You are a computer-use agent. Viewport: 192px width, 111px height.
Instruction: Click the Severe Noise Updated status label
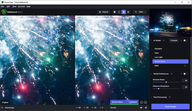click(x=124, y=102)
